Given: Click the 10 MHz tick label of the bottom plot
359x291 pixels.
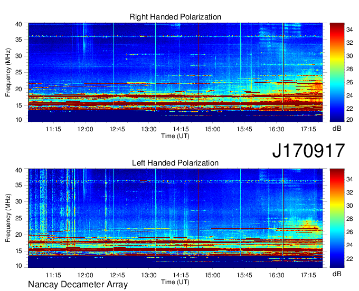Looking at the screenshot, I should click(18, 266).
